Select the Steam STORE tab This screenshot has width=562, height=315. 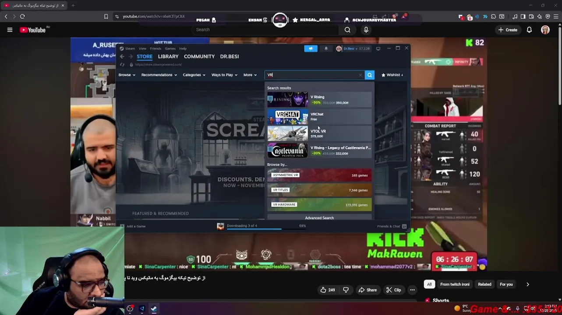tap(145, 56)
